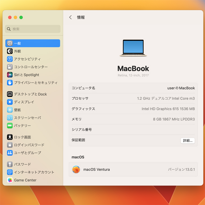Screen dimensions: 205x205
Task: Click the 一般 gear icon in sidebar
Action: tap(10, 43)
